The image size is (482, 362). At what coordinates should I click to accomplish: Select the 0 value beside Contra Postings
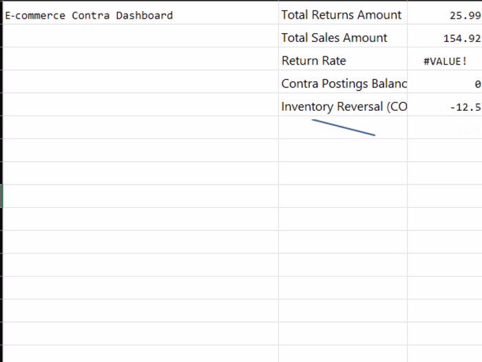(x=445, y=84)
